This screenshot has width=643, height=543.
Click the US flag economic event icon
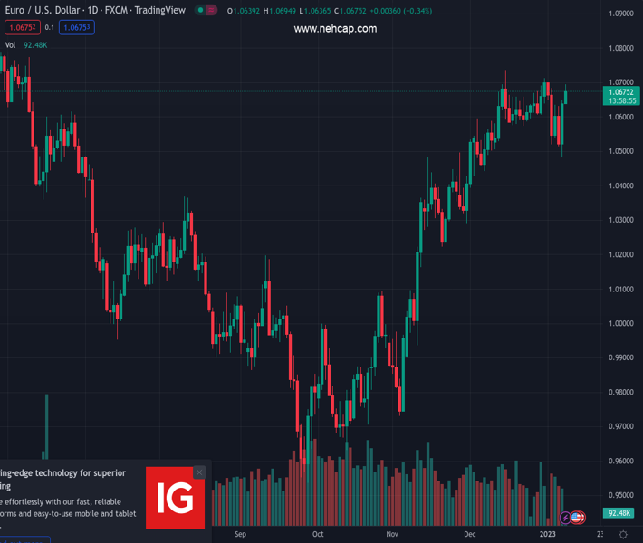coord(577,518)
